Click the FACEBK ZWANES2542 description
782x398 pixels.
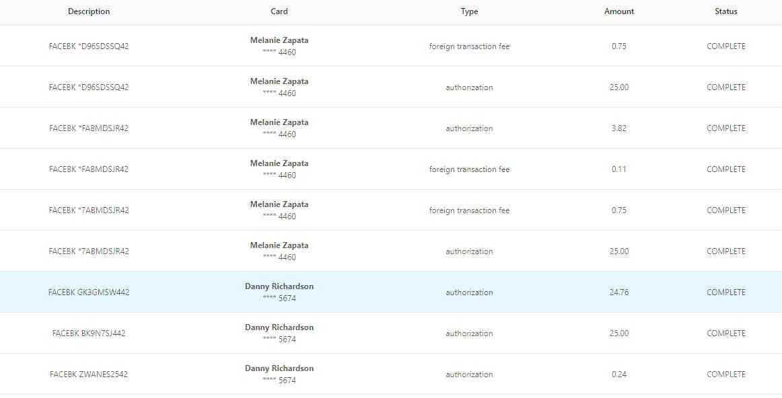click(89, 374)
